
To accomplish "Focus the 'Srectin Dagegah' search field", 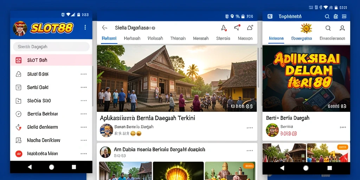I will [51, 47].
